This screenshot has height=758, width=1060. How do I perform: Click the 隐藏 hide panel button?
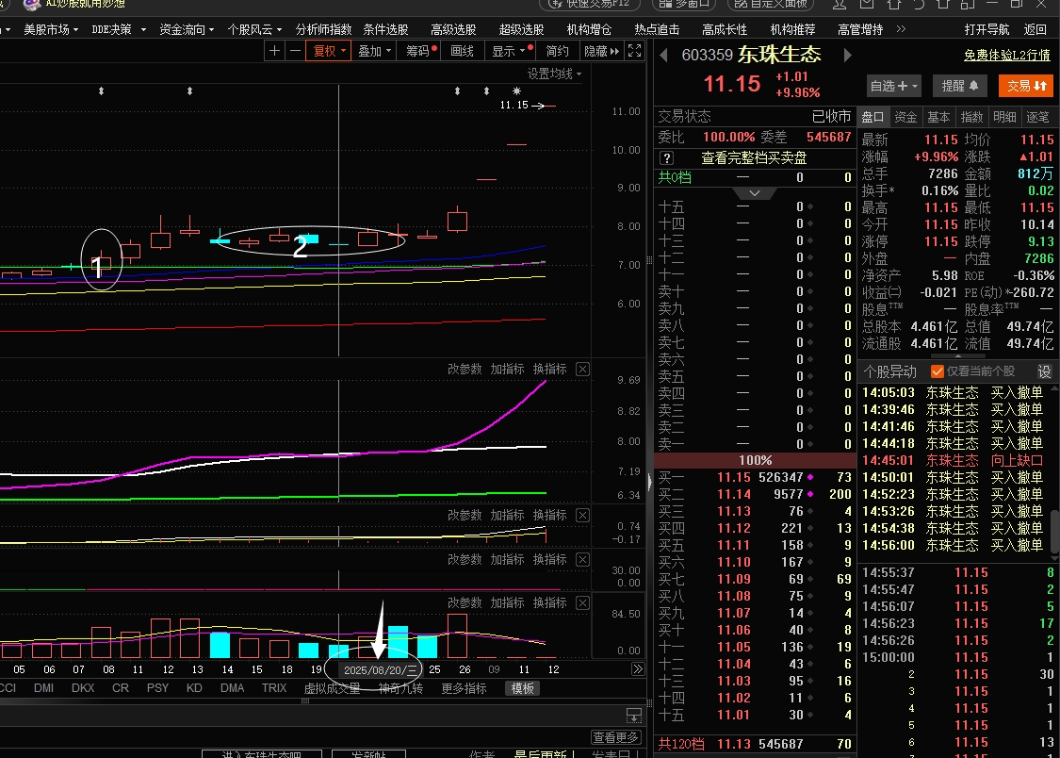click(601, 51)
